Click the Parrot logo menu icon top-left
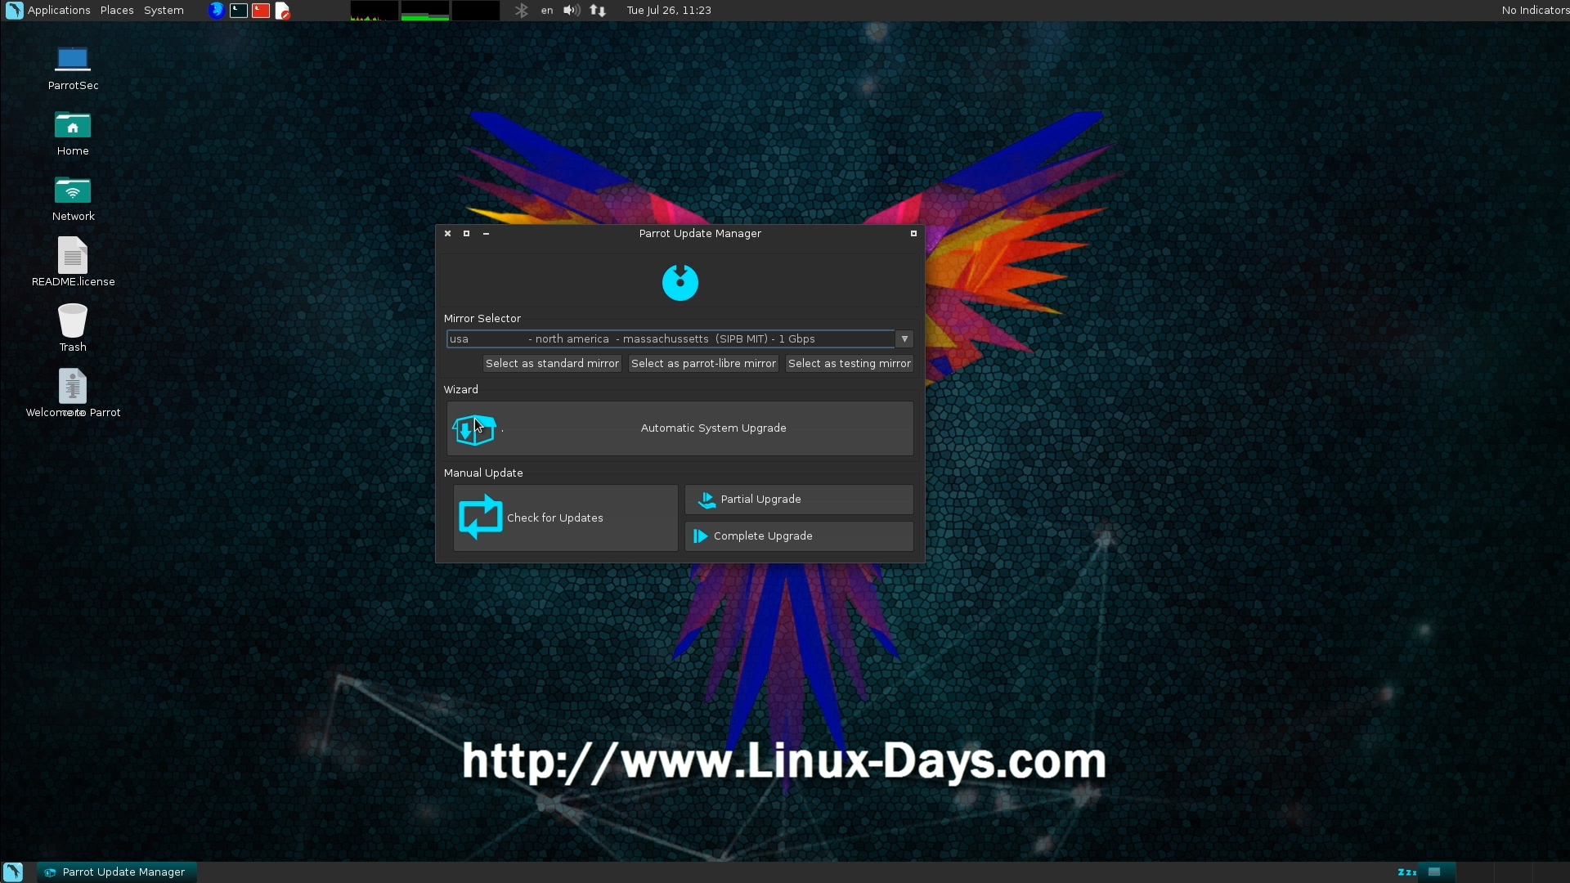 point(14,11)
